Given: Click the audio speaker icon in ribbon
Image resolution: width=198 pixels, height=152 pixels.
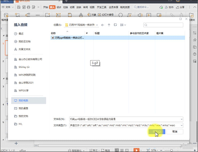Looking at the screenshot, I should (x=140, y=15).
